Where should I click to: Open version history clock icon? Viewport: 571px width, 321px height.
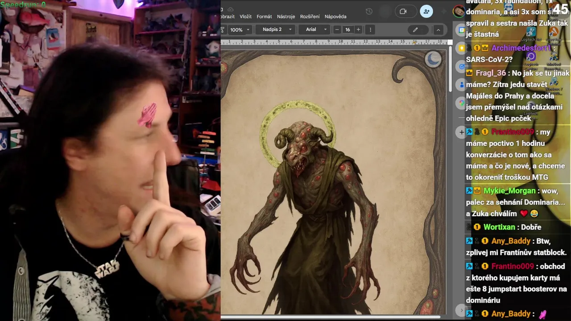[x=369, y=12]
